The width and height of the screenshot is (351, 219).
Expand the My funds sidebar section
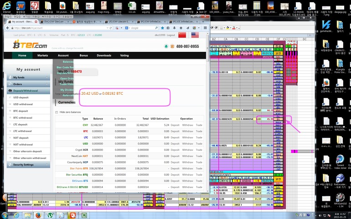click(x=28, y=77)
